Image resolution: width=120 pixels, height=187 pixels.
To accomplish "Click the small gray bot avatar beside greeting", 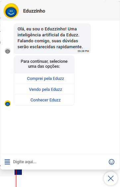I will click(8, 51).
